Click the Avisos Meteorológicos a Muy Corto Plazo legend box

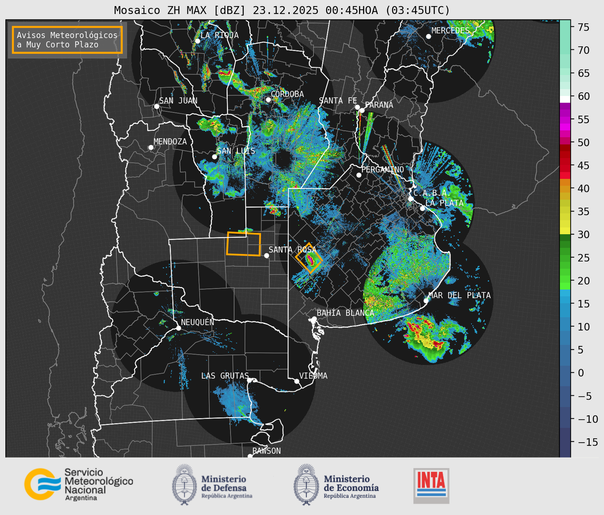pyautogui.click(x=67, y=40)
